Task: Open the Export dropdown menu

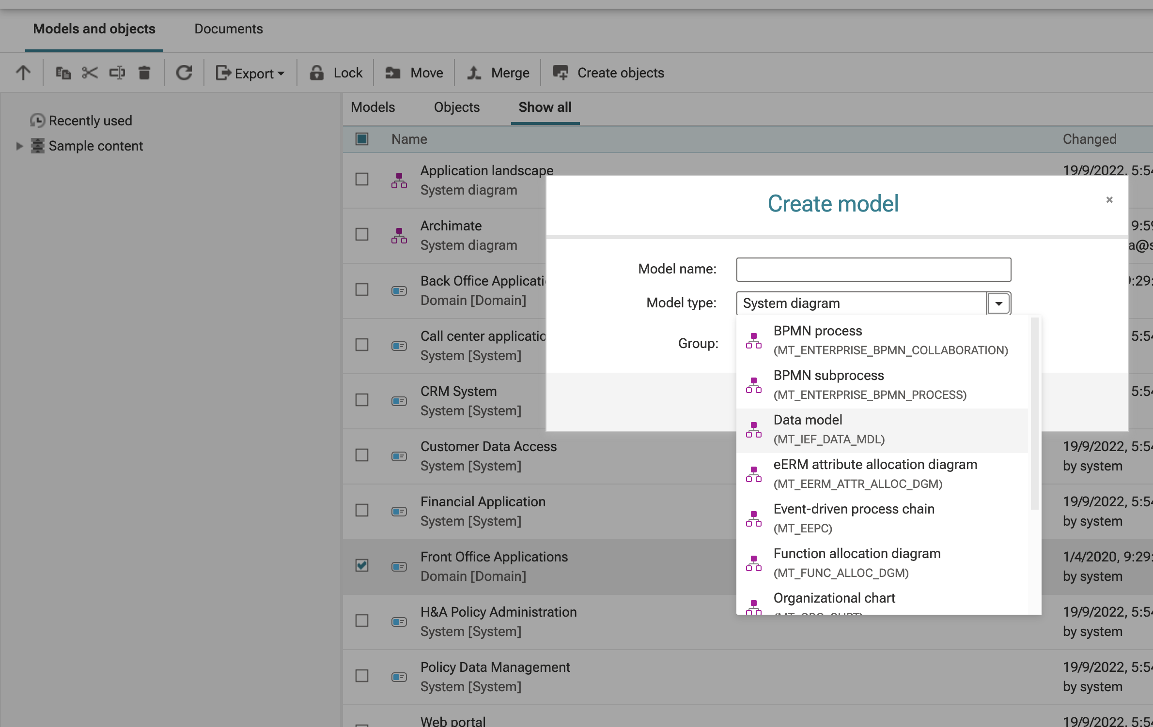Action: 250,73
